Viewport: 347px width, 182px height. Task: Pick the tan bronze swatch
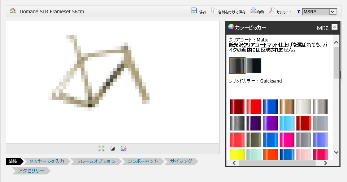[x=287, y=107]
